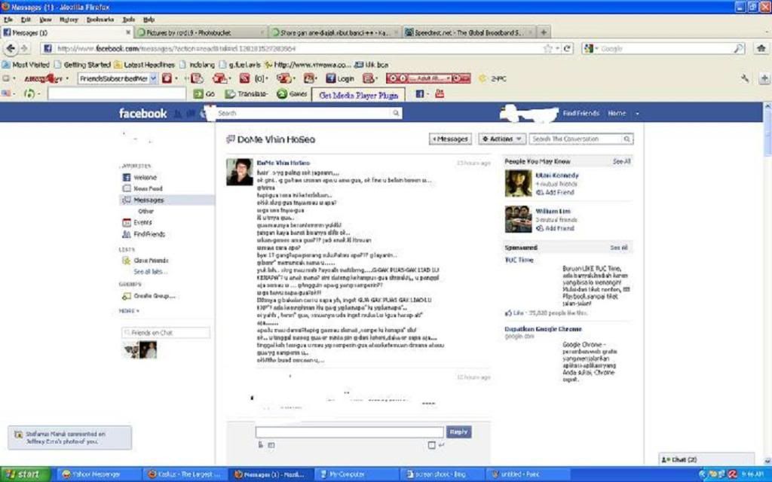772x482 pixels.
Task: Click the attach file icon below reply box
Action: coord(260,445)
